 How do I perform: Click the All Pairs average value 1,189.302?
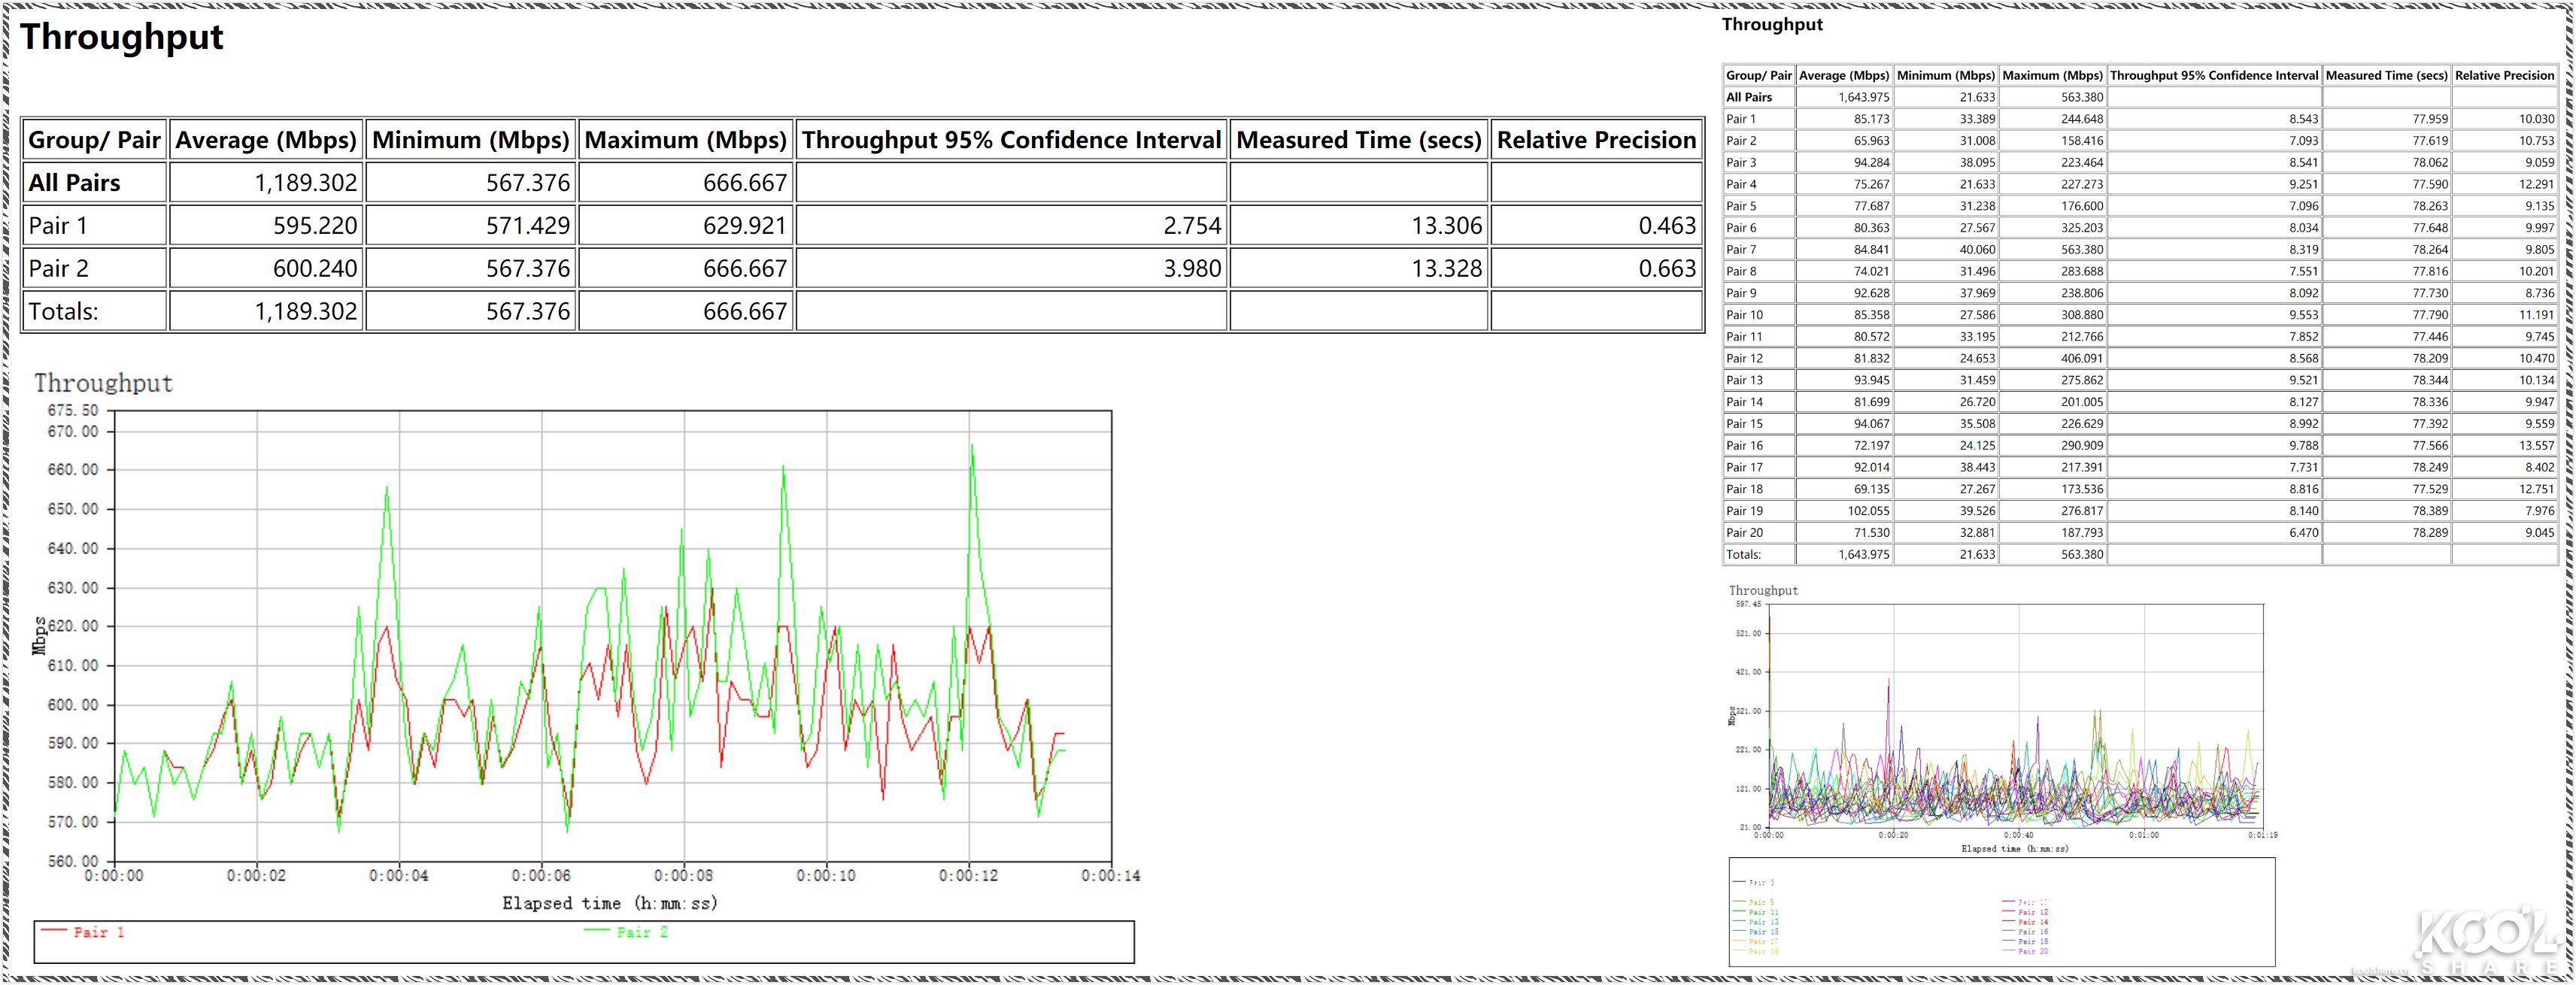tap(305, 183)
